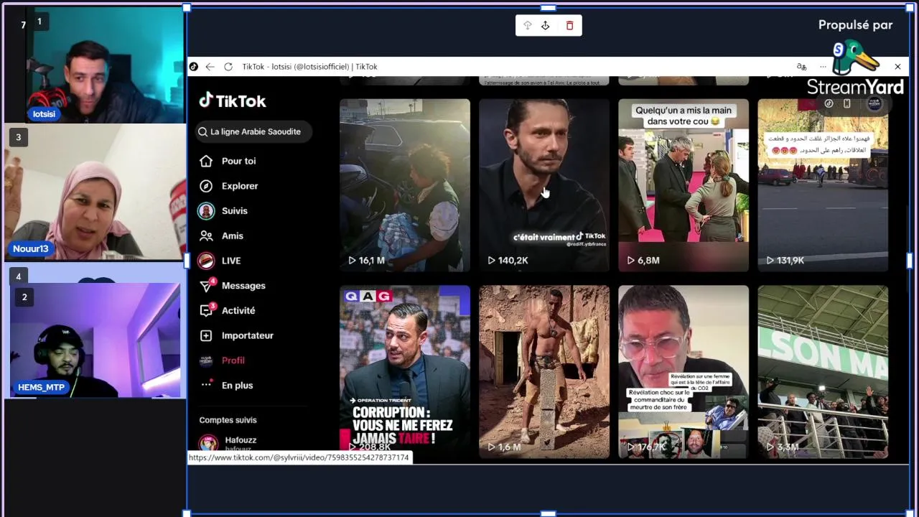The image size is (919, 517).
Task: Click the slot number 1 badge on lotsisi tile
Action: pyautogui.click(x=39, y=22)
